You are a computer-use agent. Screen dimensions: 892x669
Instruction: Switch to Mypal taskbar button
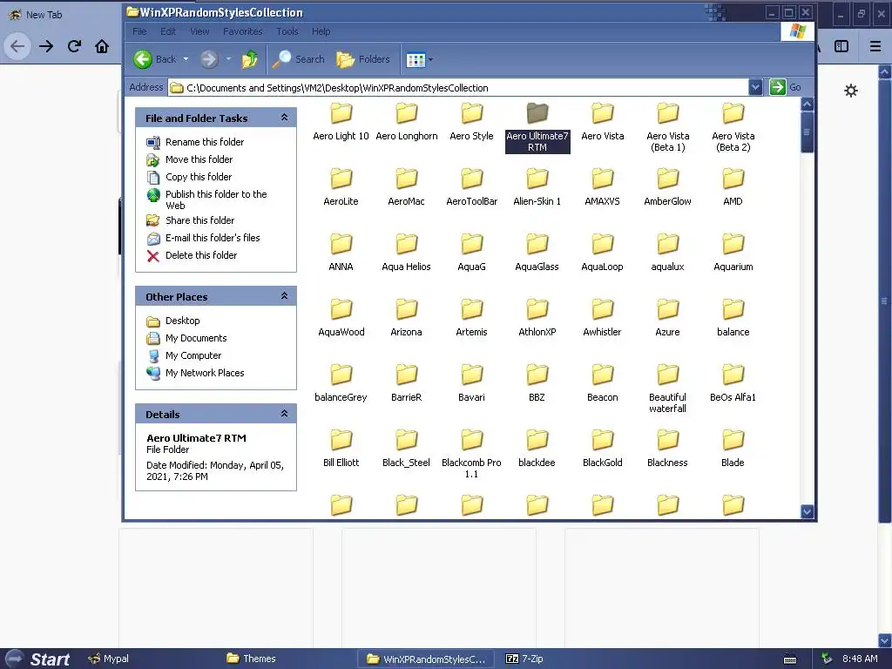pos(109,659)
